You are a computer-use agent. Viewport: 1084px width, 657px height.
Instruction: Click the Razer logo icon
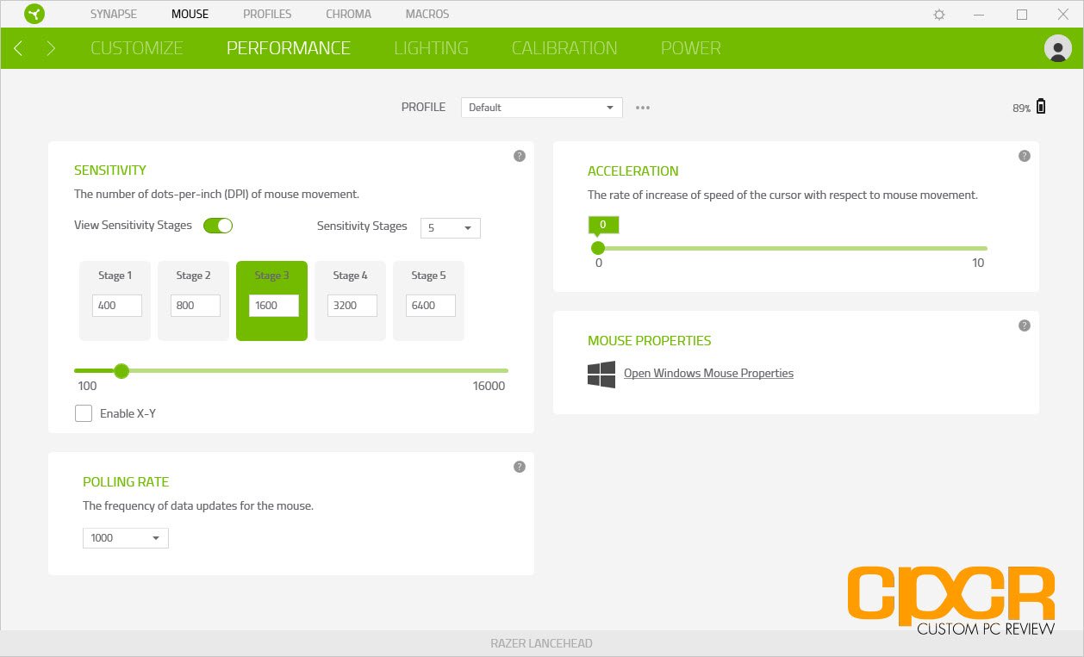pyautogui.click(x=34, y=14)
